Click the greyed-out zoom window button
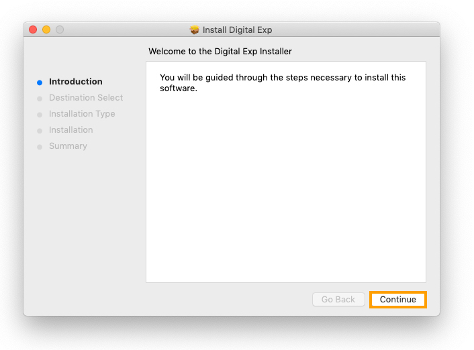The width and height of the screenshot is (474, 350). [60, 30]
